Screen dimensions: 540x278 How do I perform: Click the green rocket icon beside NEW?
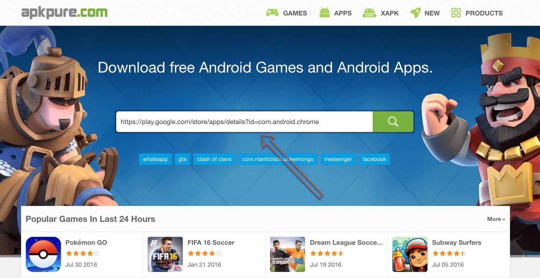(415, 13)
